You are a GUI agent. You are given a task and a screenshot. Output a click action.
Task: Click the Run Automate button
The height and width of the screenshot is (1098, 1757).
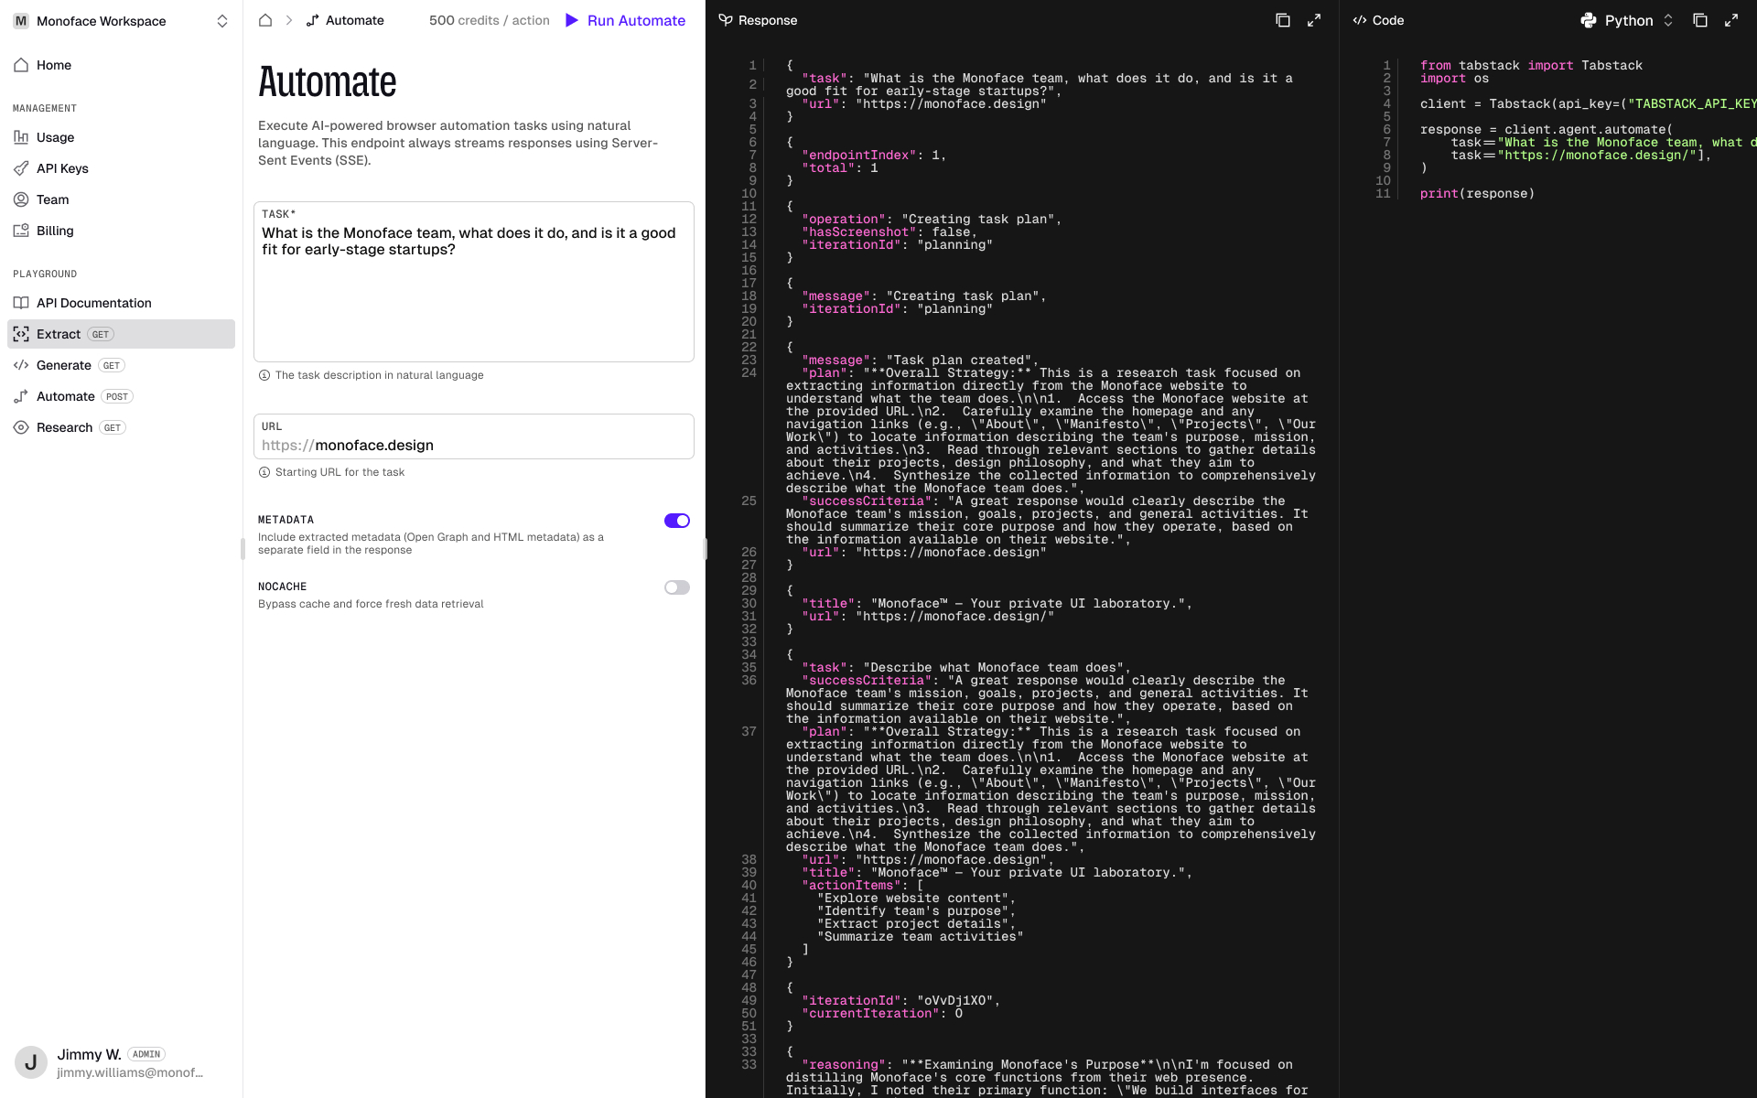626,20
